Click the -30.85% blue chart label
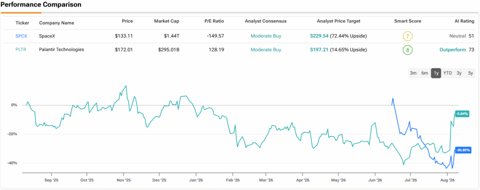480x190 pixels. coord(463,150)
